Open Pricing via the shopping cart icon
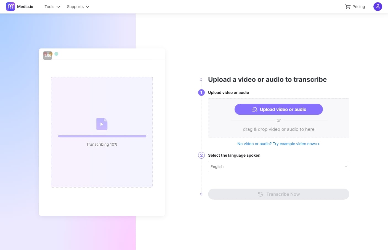388x250 pixels. coord(347,6)
